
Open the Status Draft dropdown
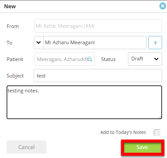click(145, 59)
